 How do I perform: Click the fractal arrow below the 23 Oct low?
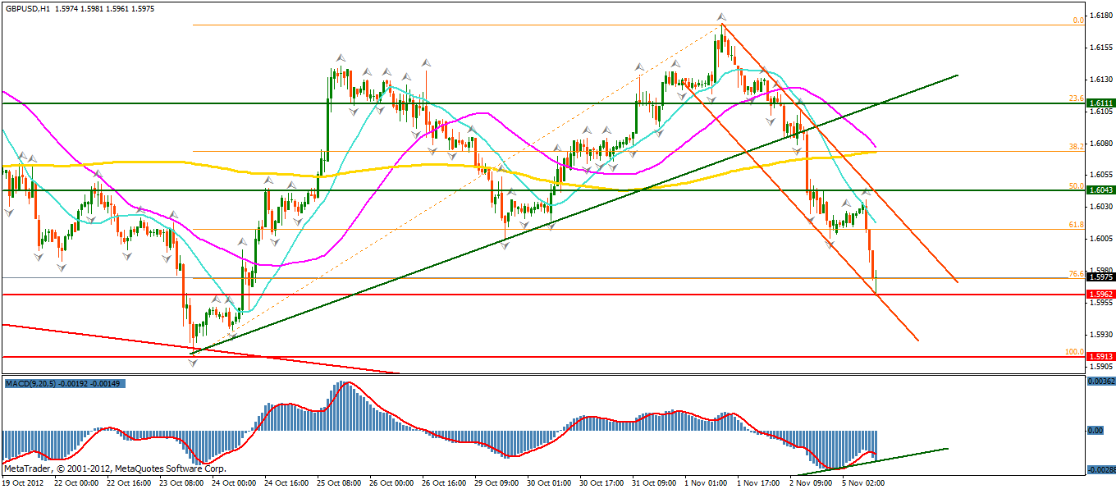193,362
